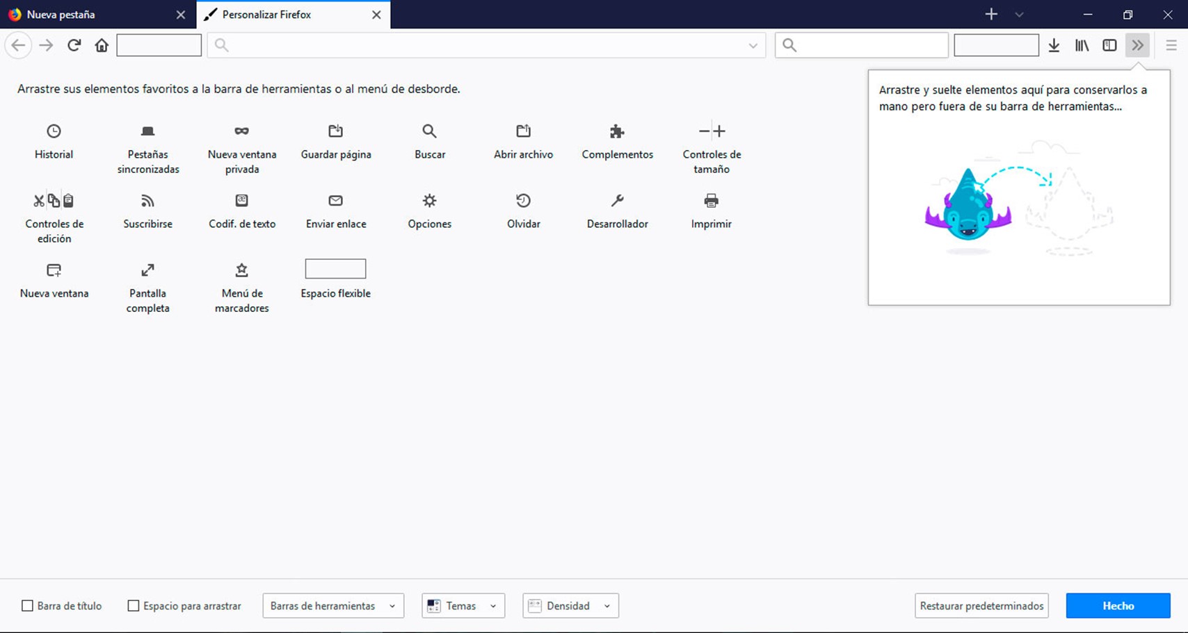1188x633 pixels.
Task: Click the Menú de marcadores star icon
Action: pyautogui.click(x=241, y=270)
